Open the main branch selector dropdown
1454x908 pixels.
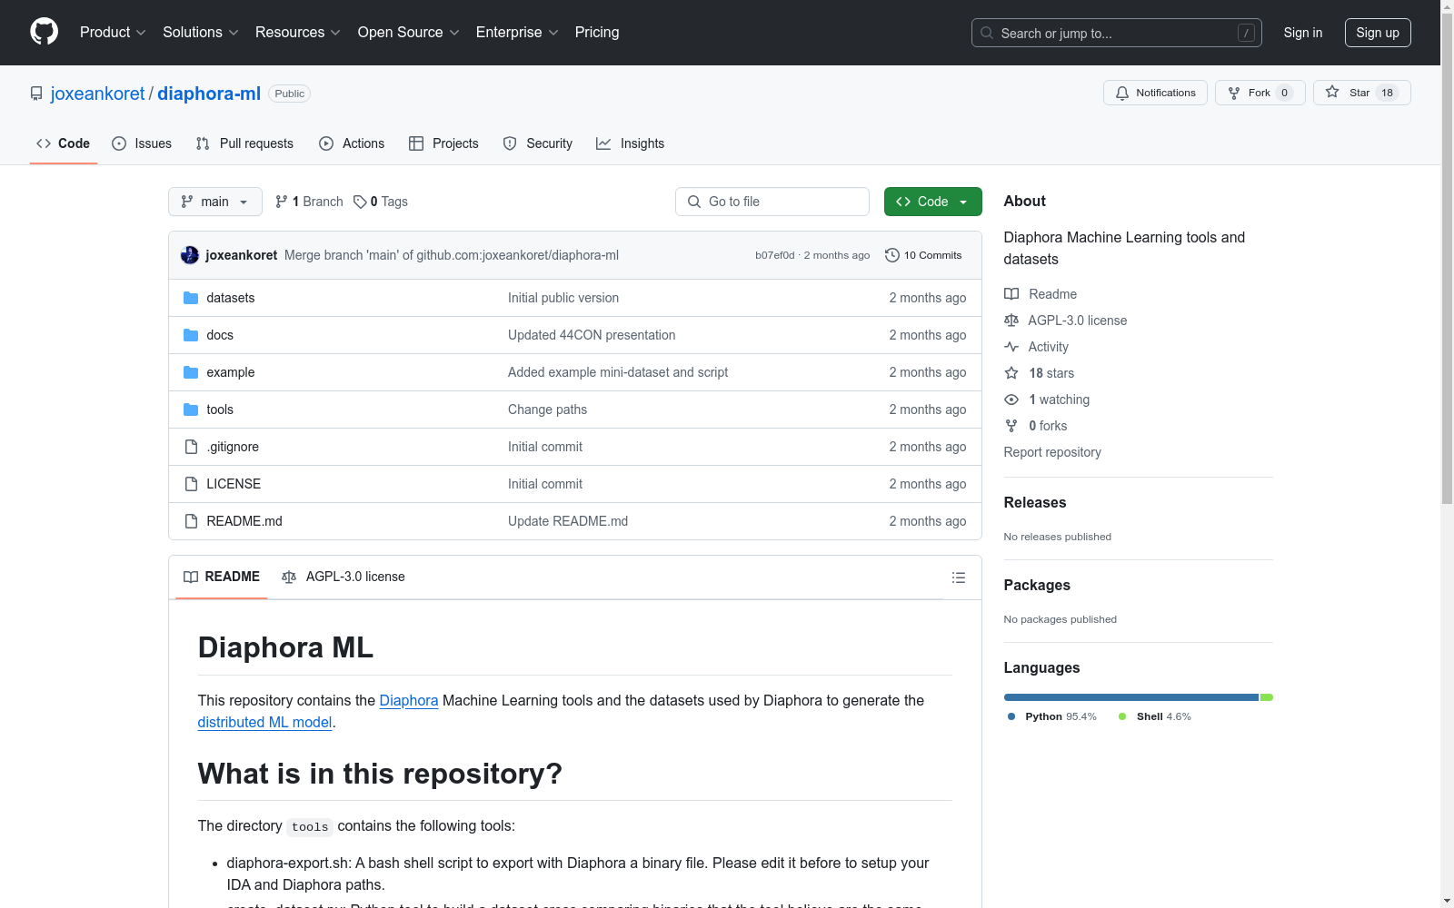tap(215, 202)
